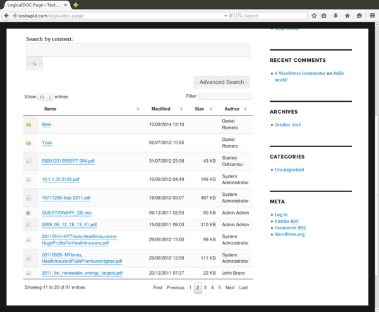Open the Show entries count dropdown
Screen dimensions: 379x312
(45, 97)
